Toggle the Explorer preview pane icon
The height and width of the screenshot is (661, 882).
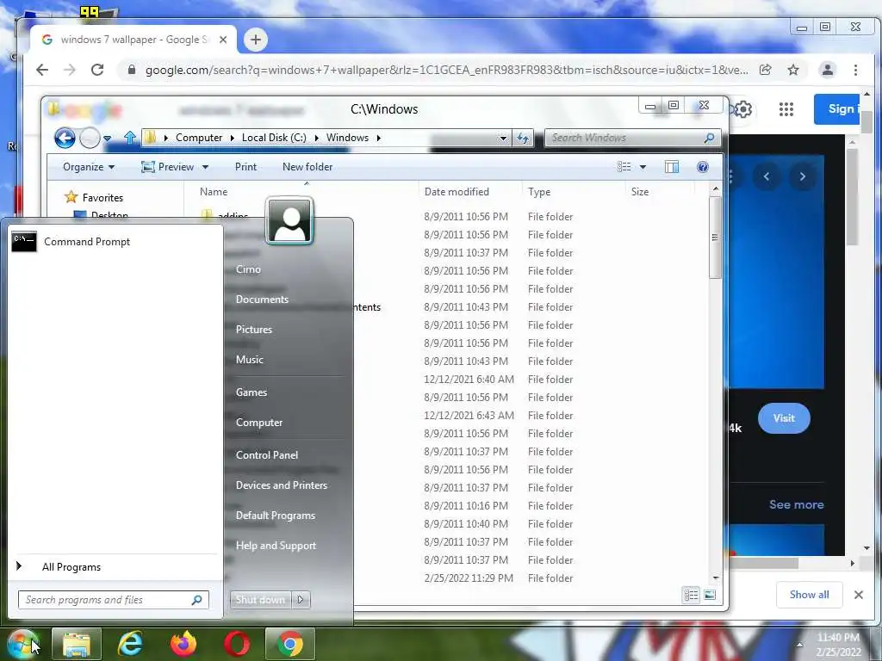click(672, 167)
